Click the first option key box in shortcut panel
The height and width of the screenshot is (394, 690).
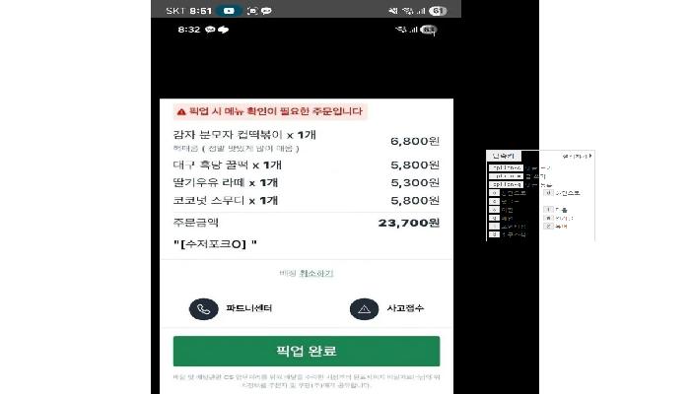pos(506,168)
